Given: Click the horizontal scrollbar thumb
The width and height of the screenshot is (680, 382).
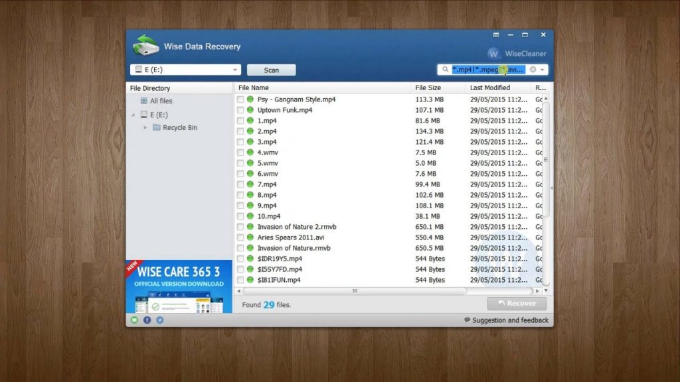Looking at the screenshot, I should click(x=355, y=290).
